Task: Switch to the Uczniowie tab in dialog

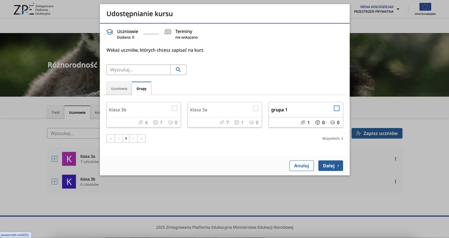Action: [x=119, y=88]
